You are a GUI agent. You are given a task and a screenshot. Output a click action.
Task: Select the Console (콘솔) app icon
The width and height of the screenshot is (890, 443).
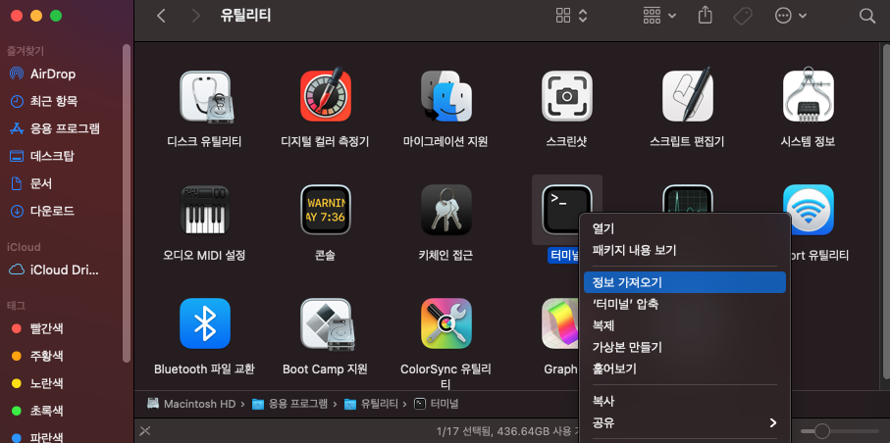point(325,210)
